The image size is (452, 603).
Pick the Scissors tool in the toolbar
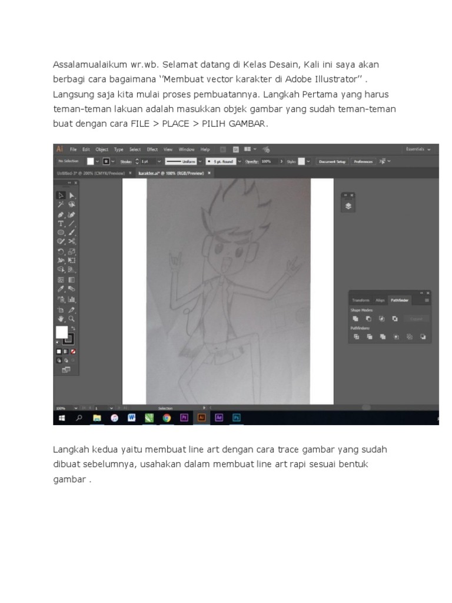71,241
